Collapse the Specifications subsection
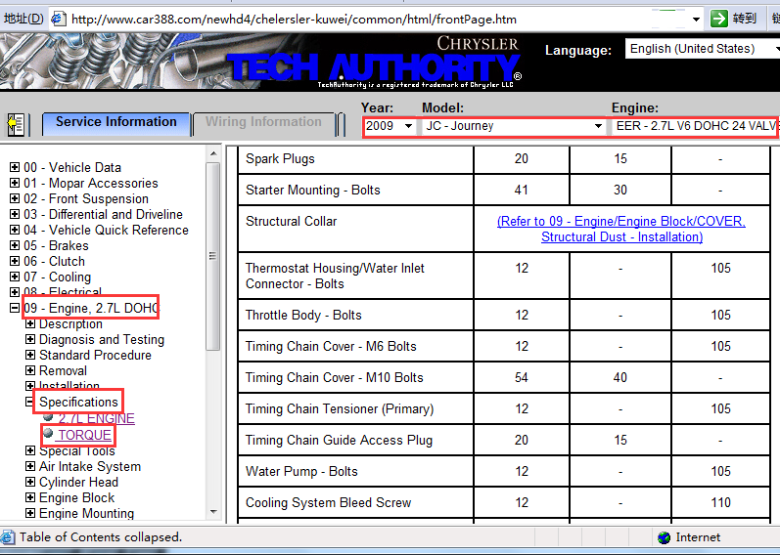The width and height of the screenshot is (780, 555). point(29,402)
